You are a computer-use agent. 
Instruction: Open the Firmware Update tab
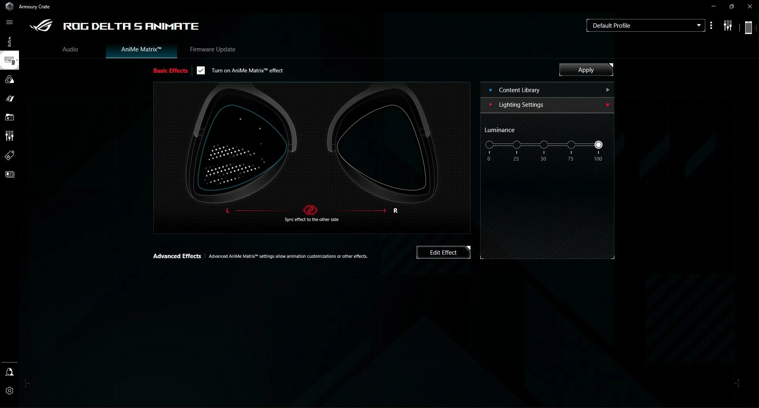pos(213,49)
